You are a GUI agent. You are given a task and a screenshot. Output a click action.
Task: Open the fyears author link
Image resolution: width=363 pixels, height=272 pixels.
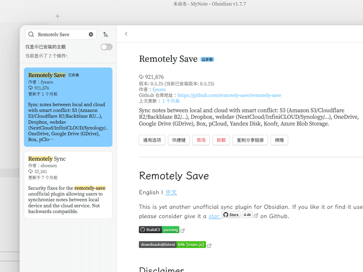click(159, 89)
